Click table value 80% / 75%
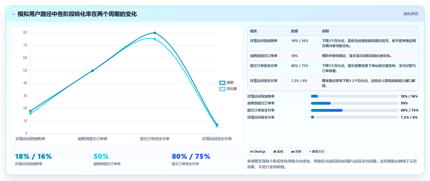 (x=300, y=66)
